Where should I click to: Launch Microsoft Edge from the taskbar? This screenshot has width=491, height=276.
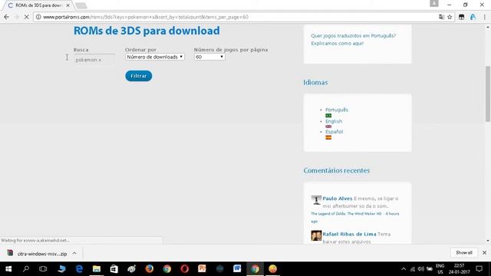(x=79, y=269)
